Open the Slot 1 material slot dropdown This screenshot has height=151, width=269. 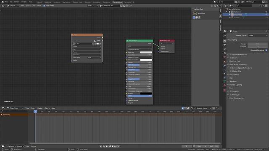(93, 5)
